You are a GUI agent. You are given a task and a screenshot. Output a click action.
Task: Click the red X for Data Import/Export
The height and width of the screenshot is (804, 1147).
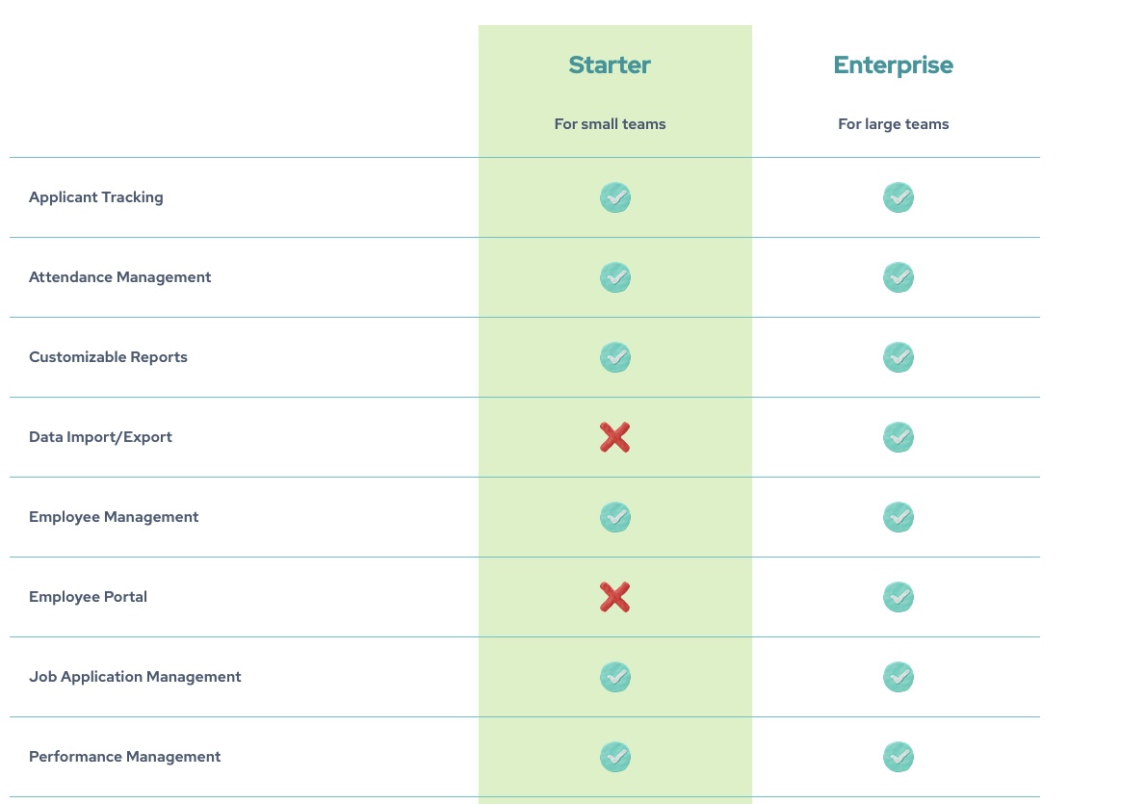pyautogui.click(x=615, y=437)
